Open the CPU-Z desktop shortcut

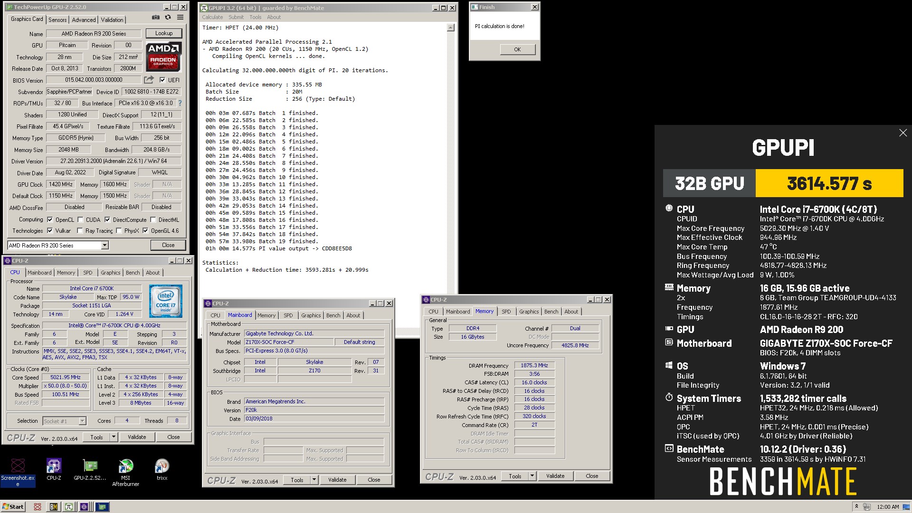[x=54, y=470]
